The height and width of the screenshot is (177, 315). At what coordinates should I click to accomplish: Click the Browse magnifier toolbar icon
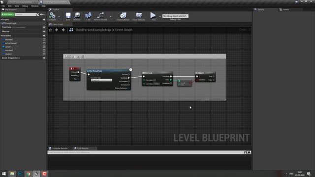(x=77, y=16)
